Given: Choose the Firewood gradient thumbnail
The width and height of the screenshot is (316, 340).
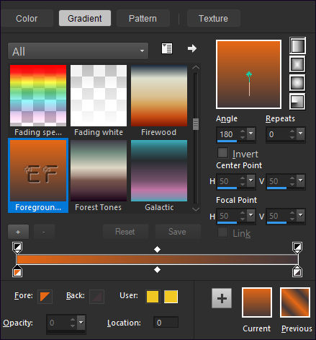Looking at the screenshot, I should click(x=159, y=95).
